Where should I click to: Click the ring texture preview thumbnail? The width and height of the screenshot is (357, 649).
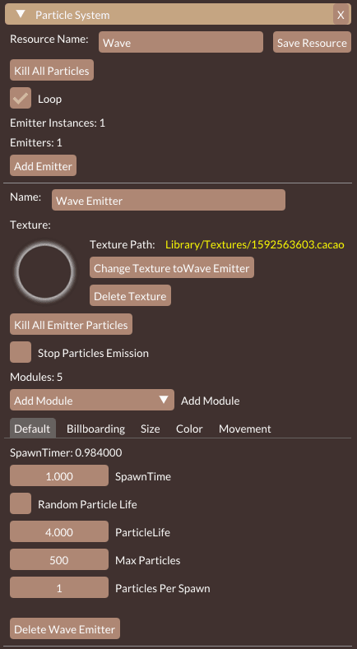(45, 271)
